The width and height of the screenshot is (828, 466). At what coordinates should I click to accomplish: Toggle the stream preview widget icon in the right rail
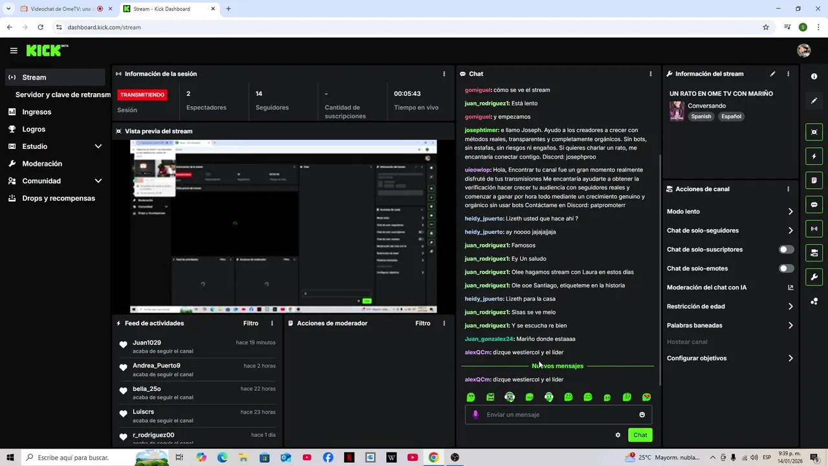coord(814,132)
